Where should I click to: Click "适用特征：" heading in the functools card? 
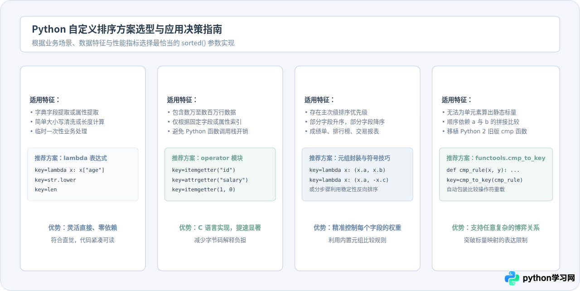pyautogui.click(x=457, y=100)
